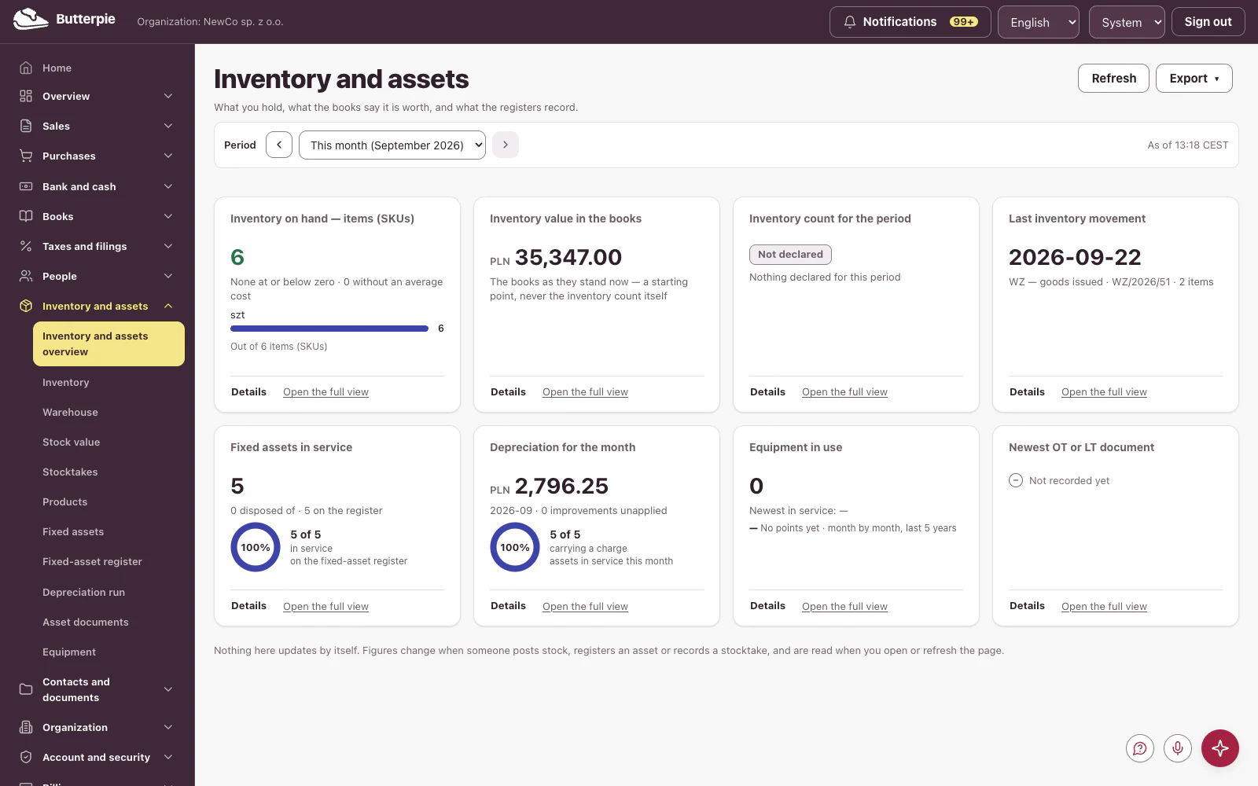Screen dimensions: 1258x786
Task: Click the Taxes and filings percent icon
Action: tap(26, 246)
